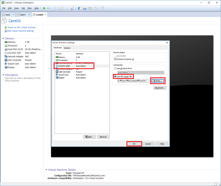
Task: Open the Tabs menu
Action: pyautogui.click(x=29, y=8)
